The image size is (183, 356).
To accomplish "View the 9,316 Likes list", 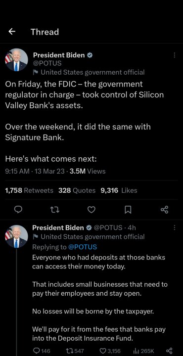I will coord(119,190).
